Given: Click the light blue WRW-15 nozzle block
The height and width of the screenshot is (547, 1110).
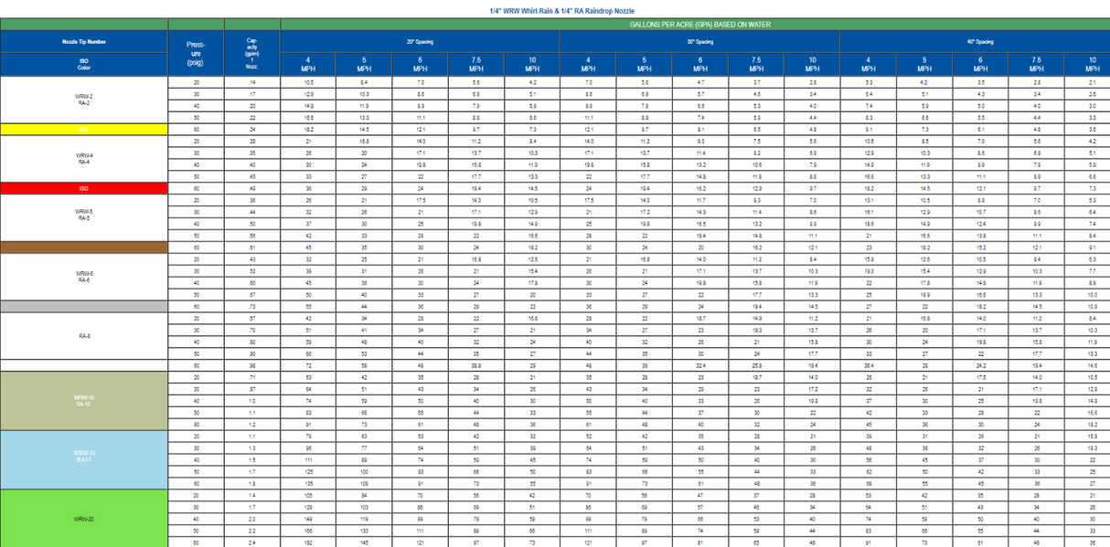Looking at the screenshot, I should coord(83,458).
